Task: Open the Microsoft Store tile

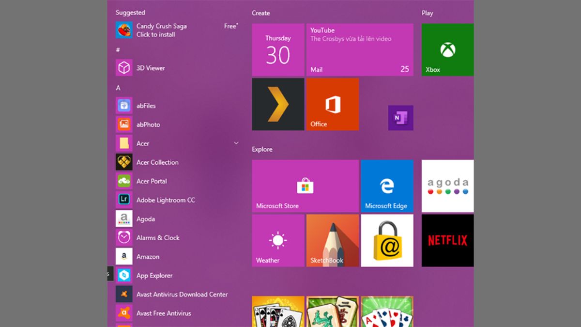Action: coord(305,186)
